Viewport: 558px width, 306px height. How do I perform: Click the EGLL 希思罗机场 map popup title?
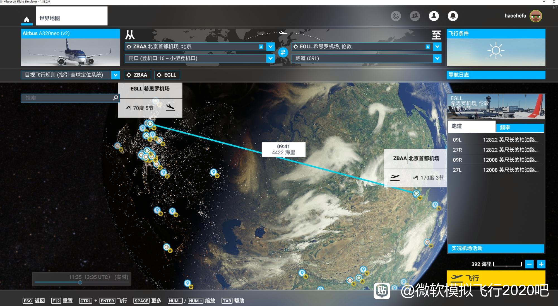[x=150, y=89]
